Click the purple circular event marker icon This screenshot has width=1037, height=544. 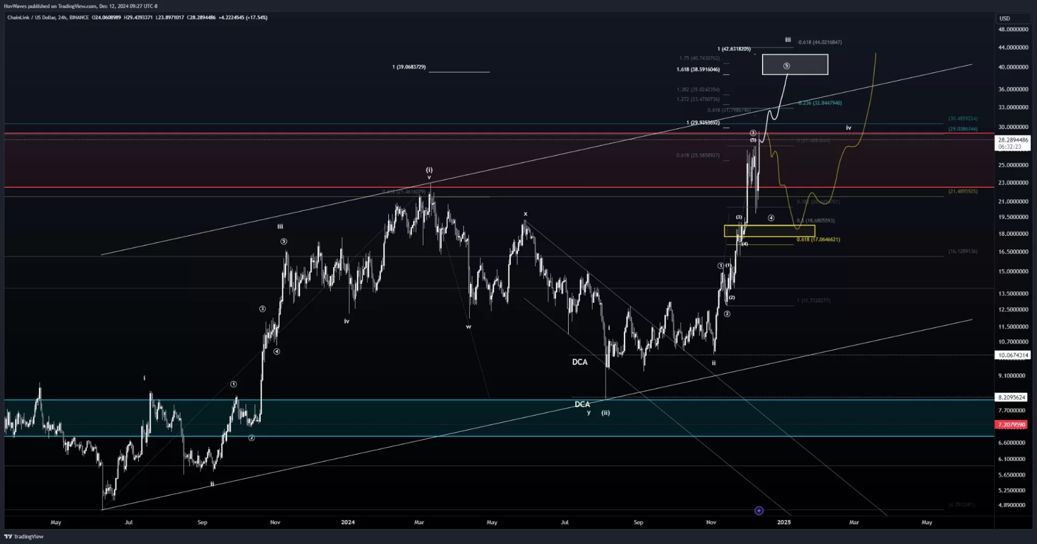759,511
